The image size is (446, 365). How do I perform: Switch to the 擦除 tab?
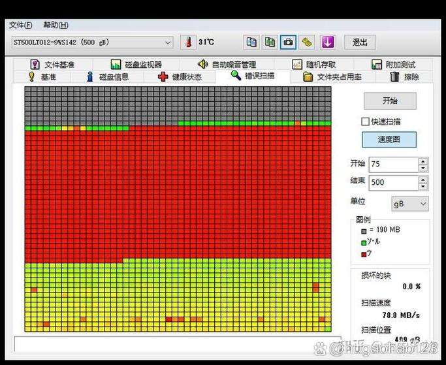[404, 77]
